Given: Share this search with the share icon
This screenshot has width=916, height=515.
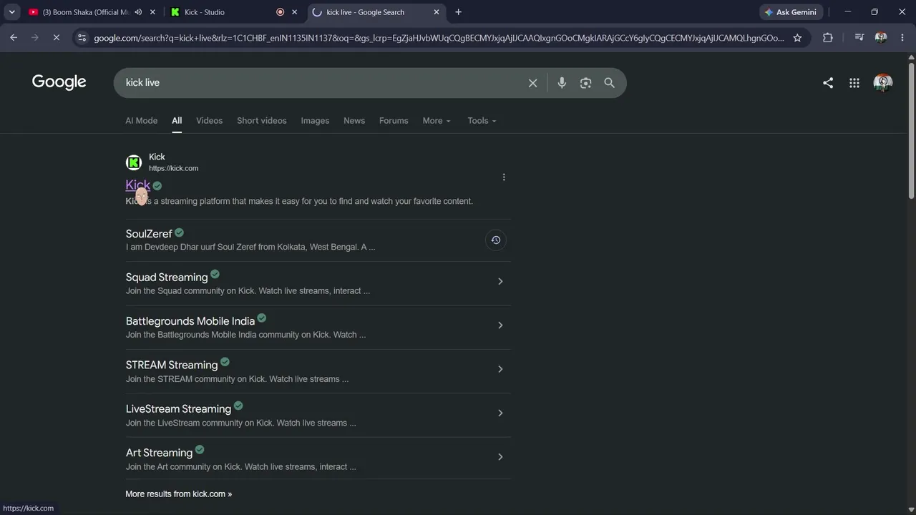Looking at the screenshot, I should point(828,83).
